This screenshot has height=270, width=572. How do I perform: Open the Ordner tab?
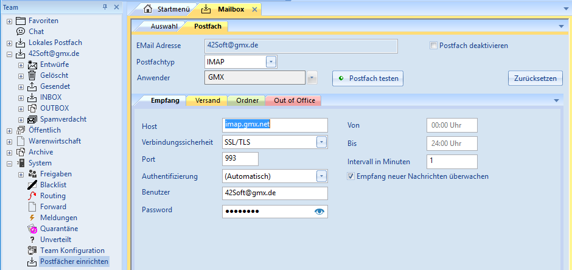(247, 100)
